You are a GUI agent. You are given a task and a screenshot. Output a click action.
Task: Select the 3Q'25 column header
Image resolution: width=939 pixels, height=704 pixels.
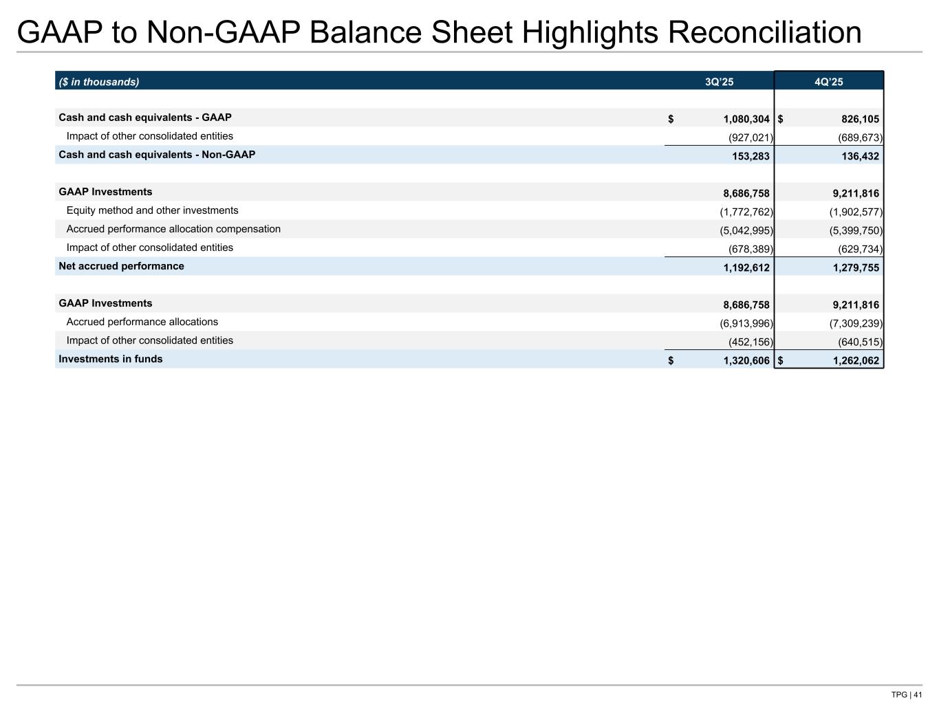[719, 82]
